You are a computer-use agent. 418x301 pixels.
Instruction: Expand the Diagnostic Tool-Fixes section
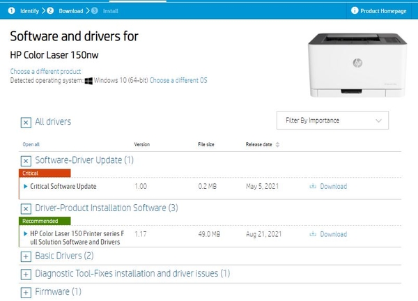tap(26, 275)
